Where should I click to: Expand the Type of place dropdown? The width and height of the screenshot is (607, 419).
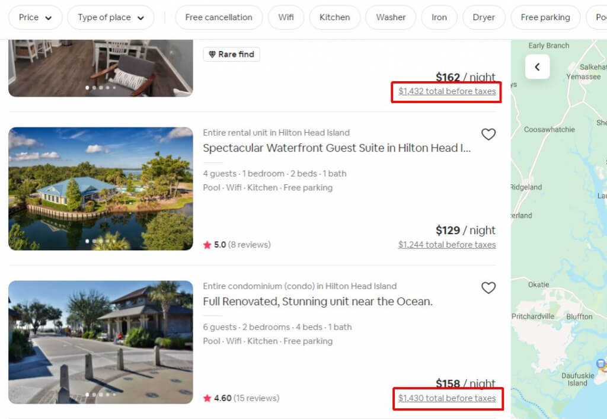pos(111,18)
